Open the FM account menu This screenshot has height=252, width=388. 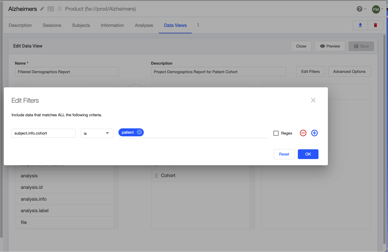tap(376, 9)
